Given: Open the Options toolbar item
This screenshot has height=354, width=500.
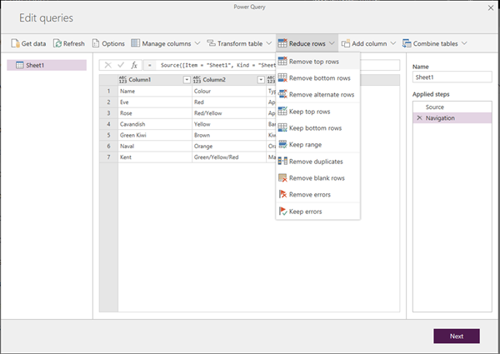Looking at the screenshot, I should click(x=108, y=42).
